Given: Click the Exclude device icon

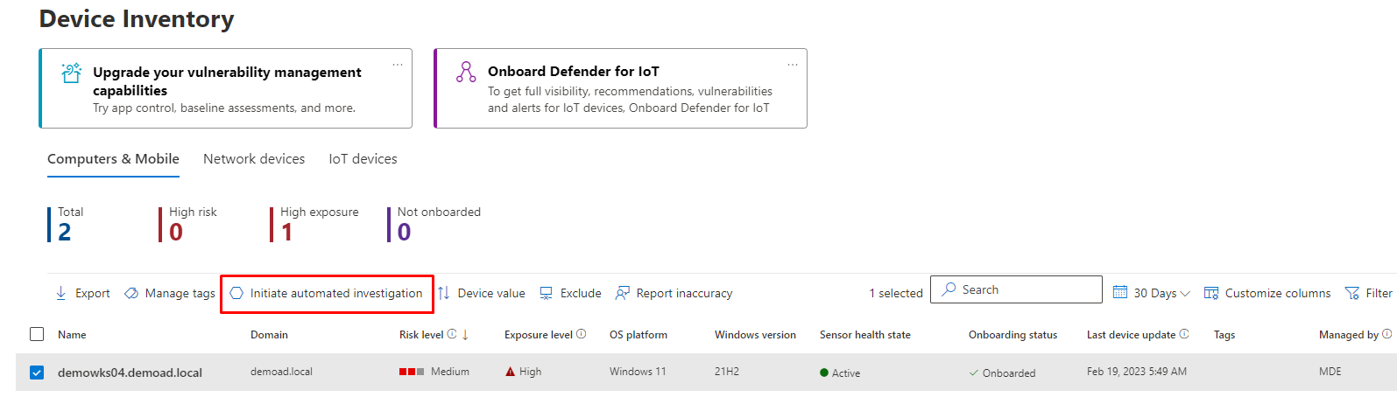Looking at the screenshot, I should (x=546, y=294).
